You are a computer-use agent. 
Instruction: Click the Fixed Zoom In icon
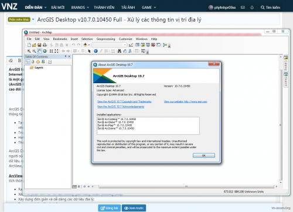51,51
